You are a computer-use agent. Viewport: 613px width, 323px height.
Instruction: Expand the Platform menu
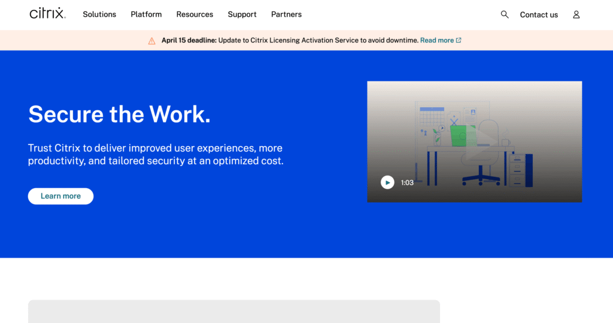[x=146, y=14]
